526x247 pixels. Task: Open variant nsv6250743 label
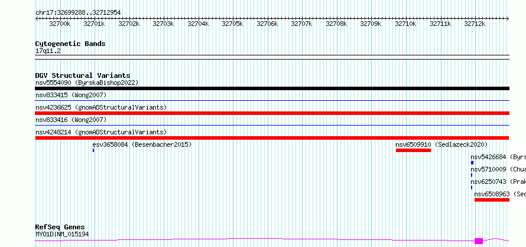click(x=498, y=182)
